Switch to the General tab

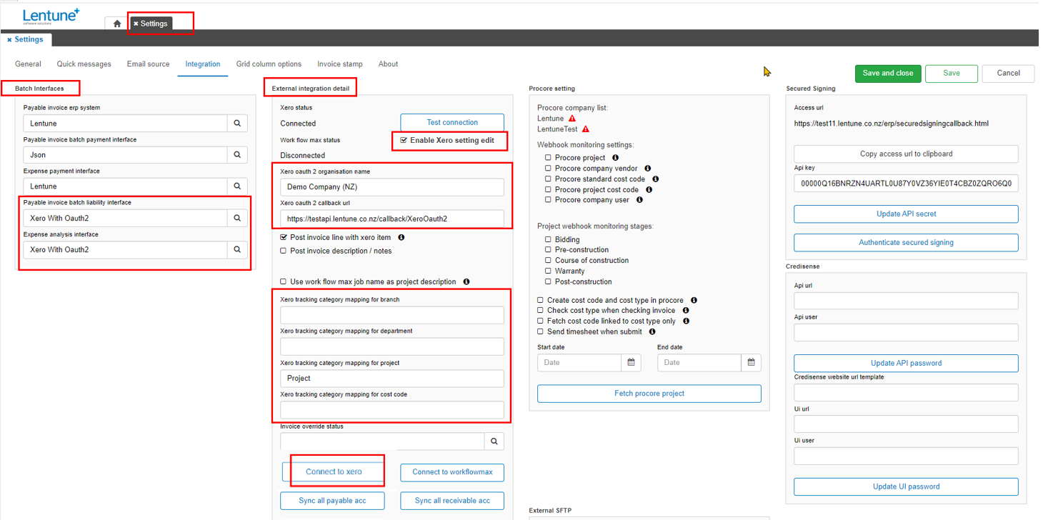28,64
